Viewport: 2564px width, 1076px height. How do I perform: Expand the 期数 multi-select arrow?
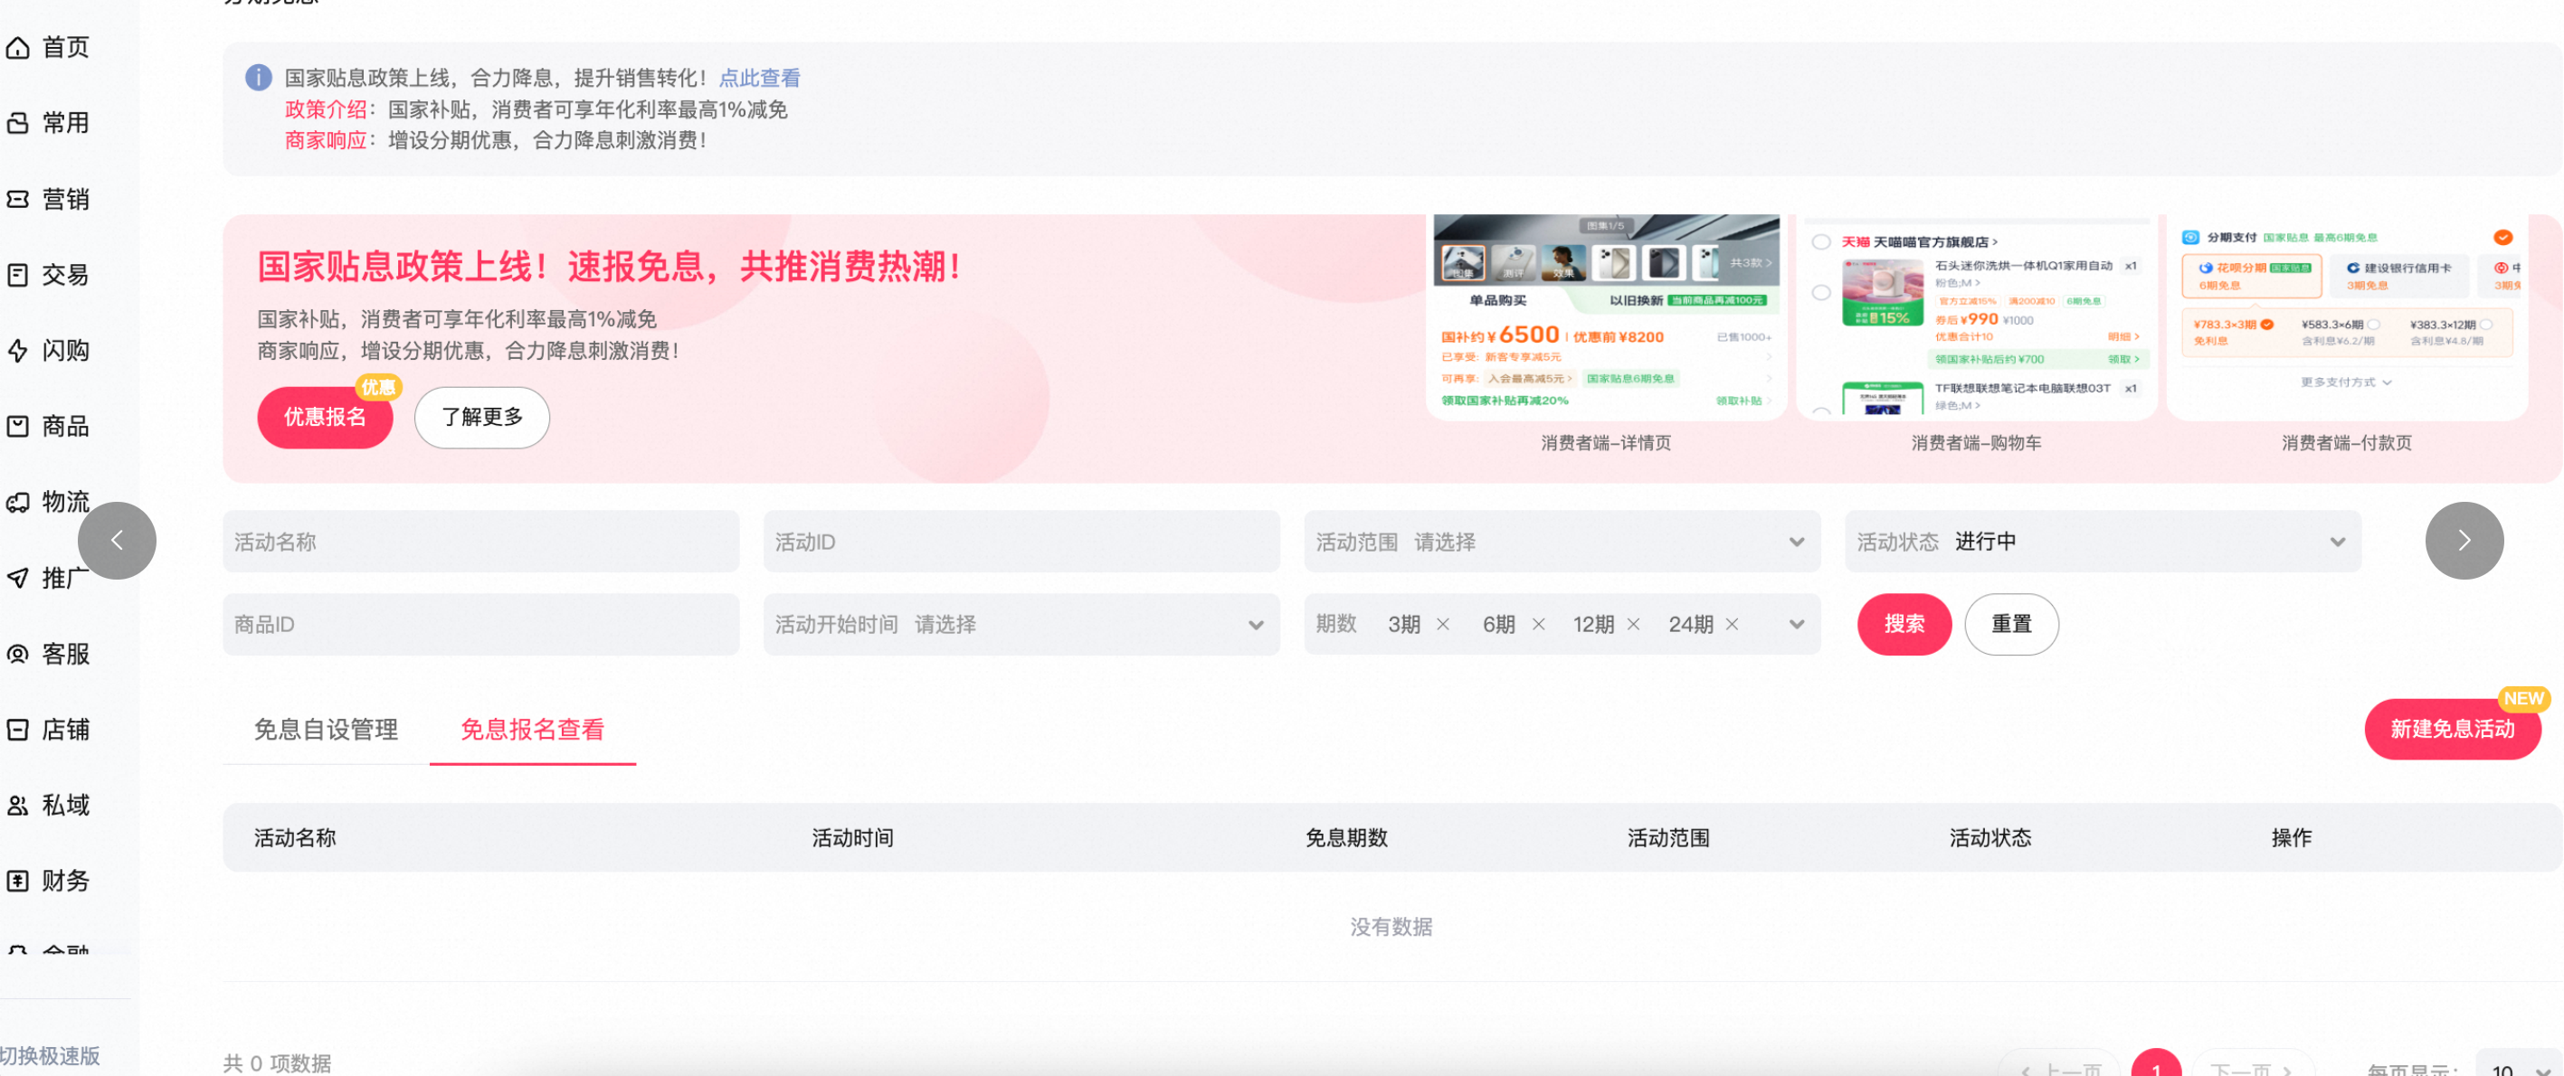click(x=1797, y=625)
